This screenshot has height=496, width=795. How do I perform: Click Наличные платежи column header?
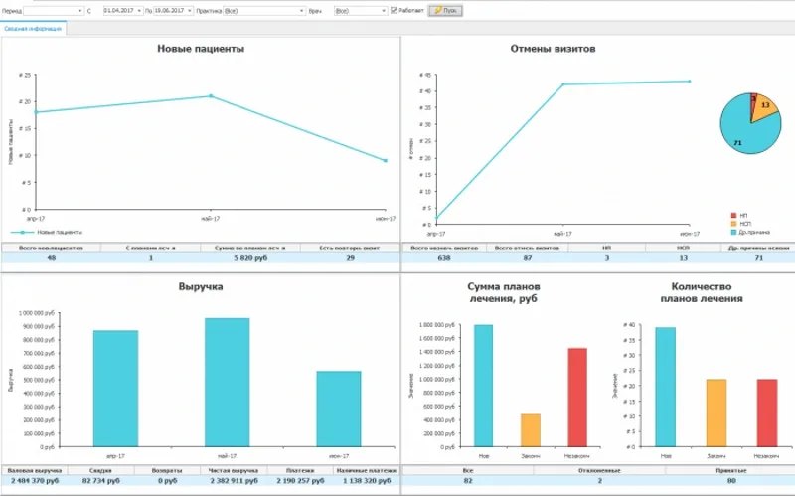tap(367, 470)
